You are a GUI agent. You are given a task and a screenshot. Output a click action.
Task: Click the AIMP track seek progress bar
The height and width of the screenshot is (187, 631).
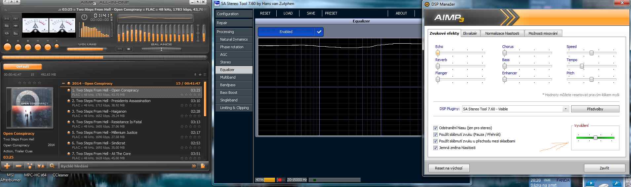tap(104, 57)
